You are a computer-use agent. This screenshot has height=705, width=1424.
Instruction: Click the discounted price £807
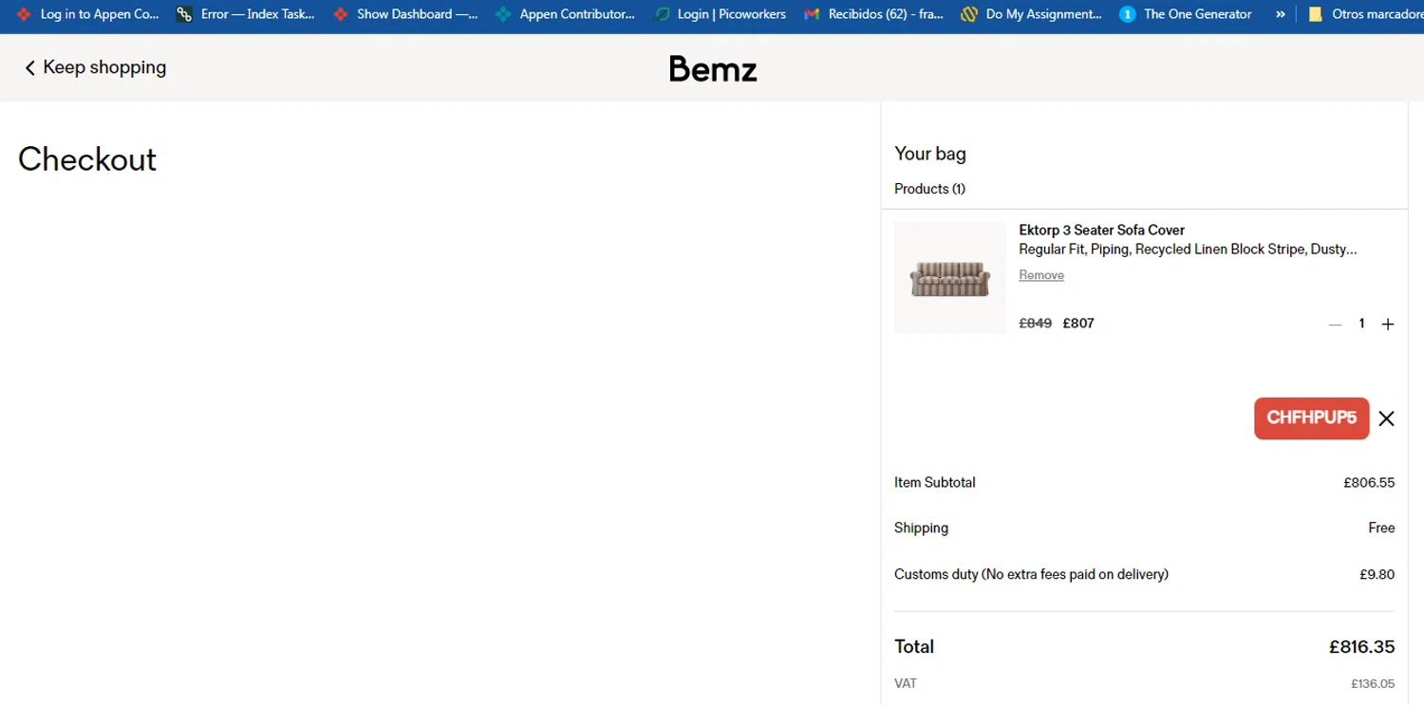[1078, 324]
